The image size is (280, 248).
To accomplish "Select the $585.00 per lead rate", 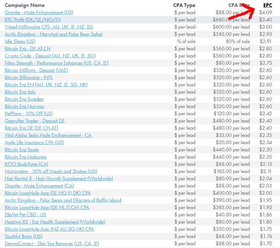I will [231, 34].
